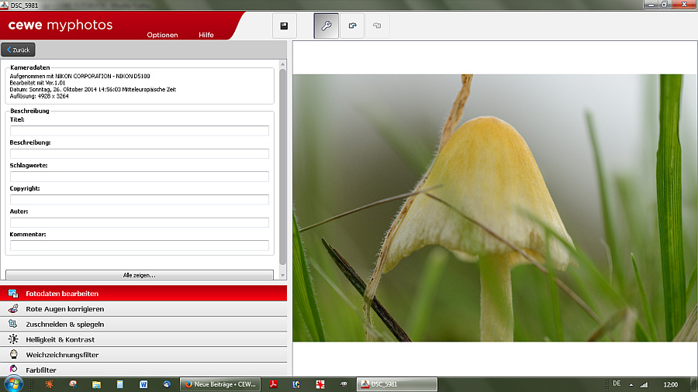
Task: Expand the Rote Augen korrigieren section
Action: pos(64,309)
